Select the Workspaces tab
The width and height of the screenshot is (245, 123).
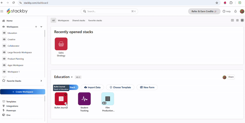63,21
